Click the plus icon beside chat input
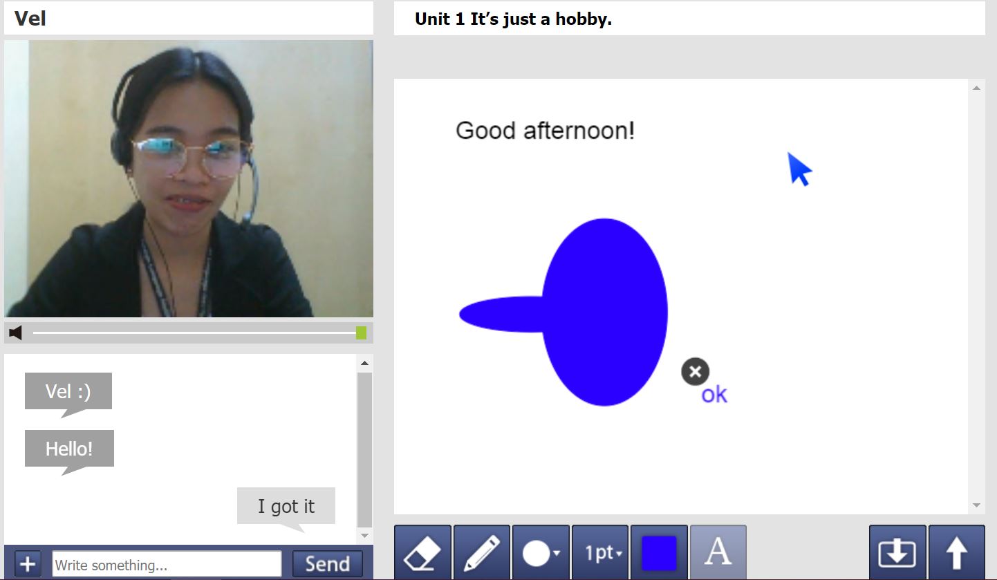This screenshot has height=580, width=997. pos(28,564)
